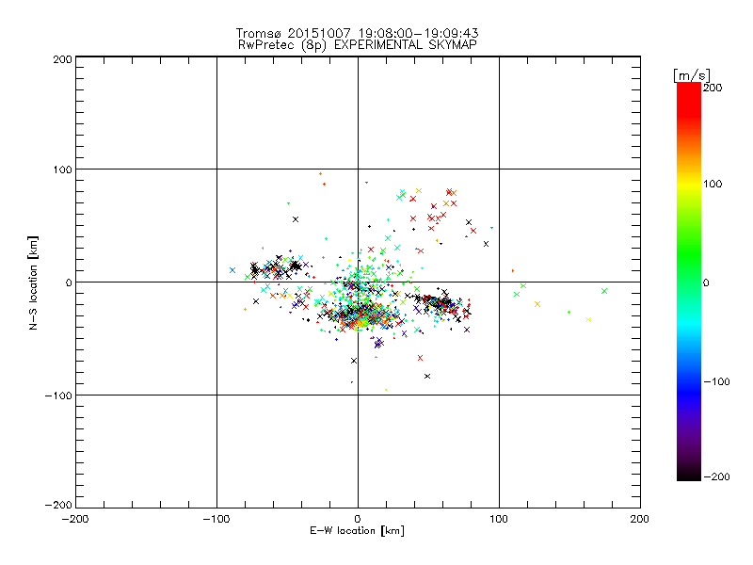Click the black cross marker near 50 km, -83 km
This screenshot has height=565, width=753.
tap(427, 376)
